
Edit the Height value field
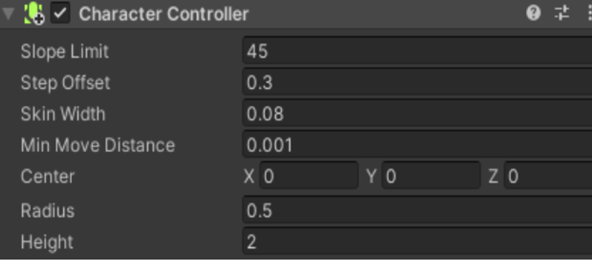coord(417,242)
